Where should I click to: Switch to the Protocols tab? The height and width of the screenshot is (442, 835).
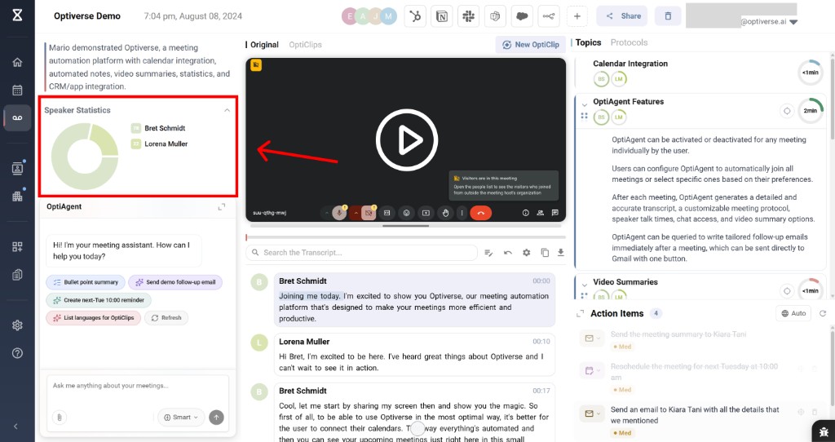point(629,42)
